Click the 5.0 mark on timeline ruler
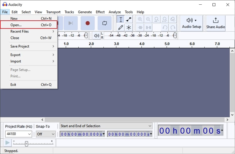 [167, 44]
